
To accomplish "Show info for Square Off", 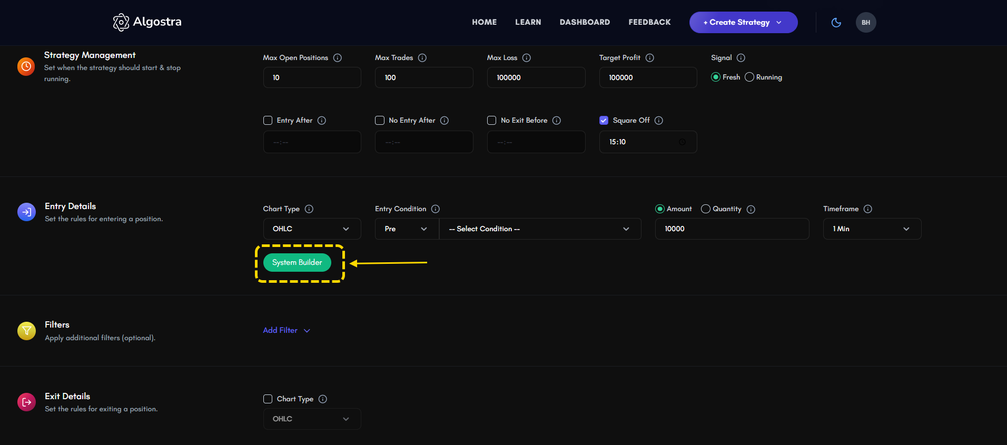I will [x=659, y=121].
